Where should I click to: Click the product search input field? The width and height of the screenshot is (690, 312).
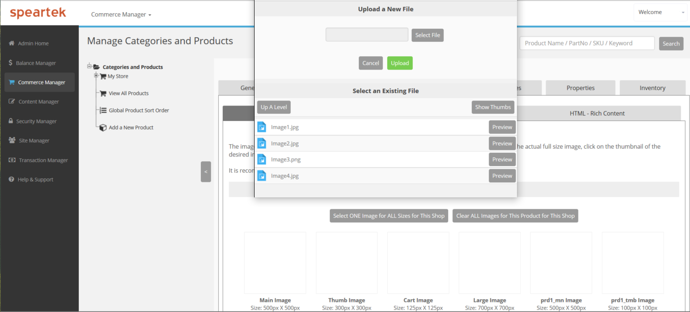click(x=587, y=43)
